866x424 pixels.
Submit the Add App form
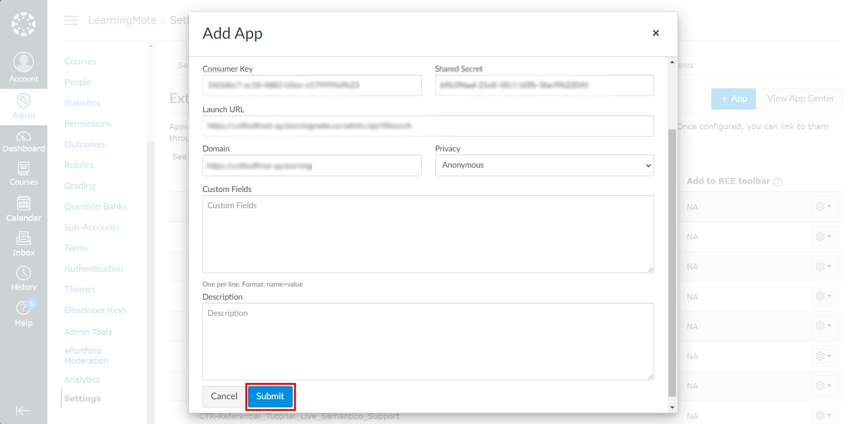(x=270, y=397)
